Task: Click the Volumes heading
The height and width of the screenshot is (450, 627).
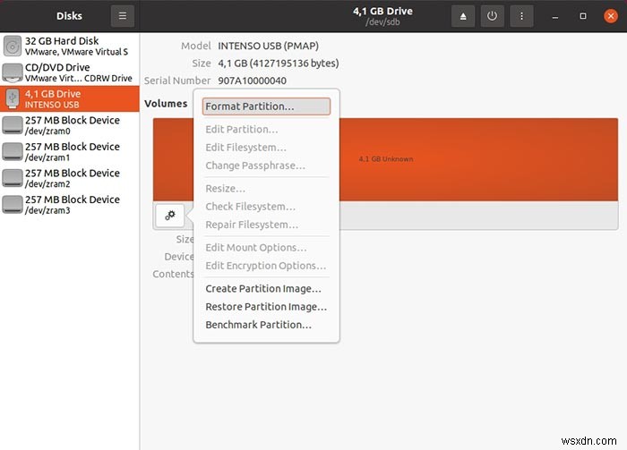Action: point(166,104)
